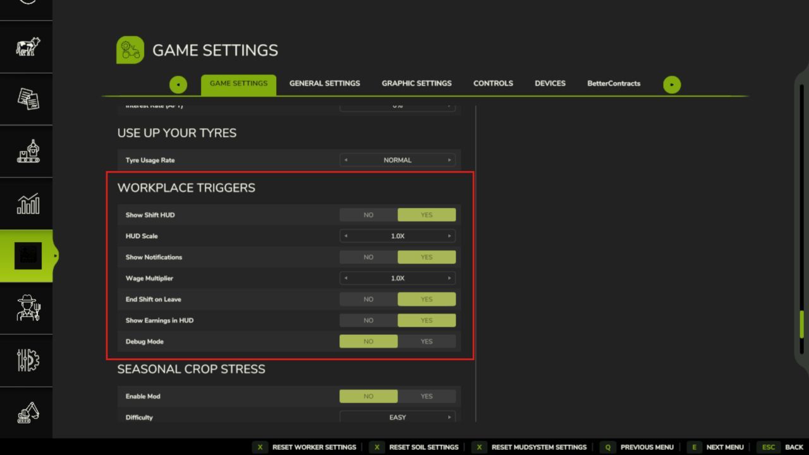The width and height of the screenshot is (809, 455).
Task: Set End Shift on Leave to No
Action: 368,300
